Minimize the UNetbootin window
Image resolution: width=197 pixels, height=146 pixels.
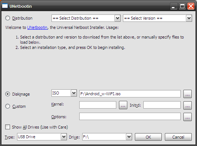pyautogui.click(x=174, y=6)
